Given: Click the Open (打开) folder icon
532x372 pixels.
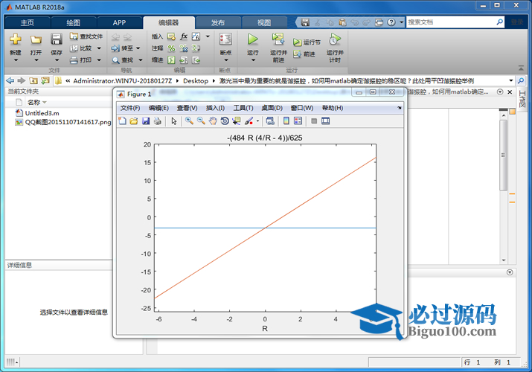Looking at the screenshot, I should coord(36,39).
